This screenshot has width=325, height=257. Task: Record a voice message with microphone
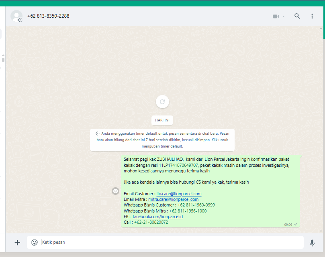point(312,243)
